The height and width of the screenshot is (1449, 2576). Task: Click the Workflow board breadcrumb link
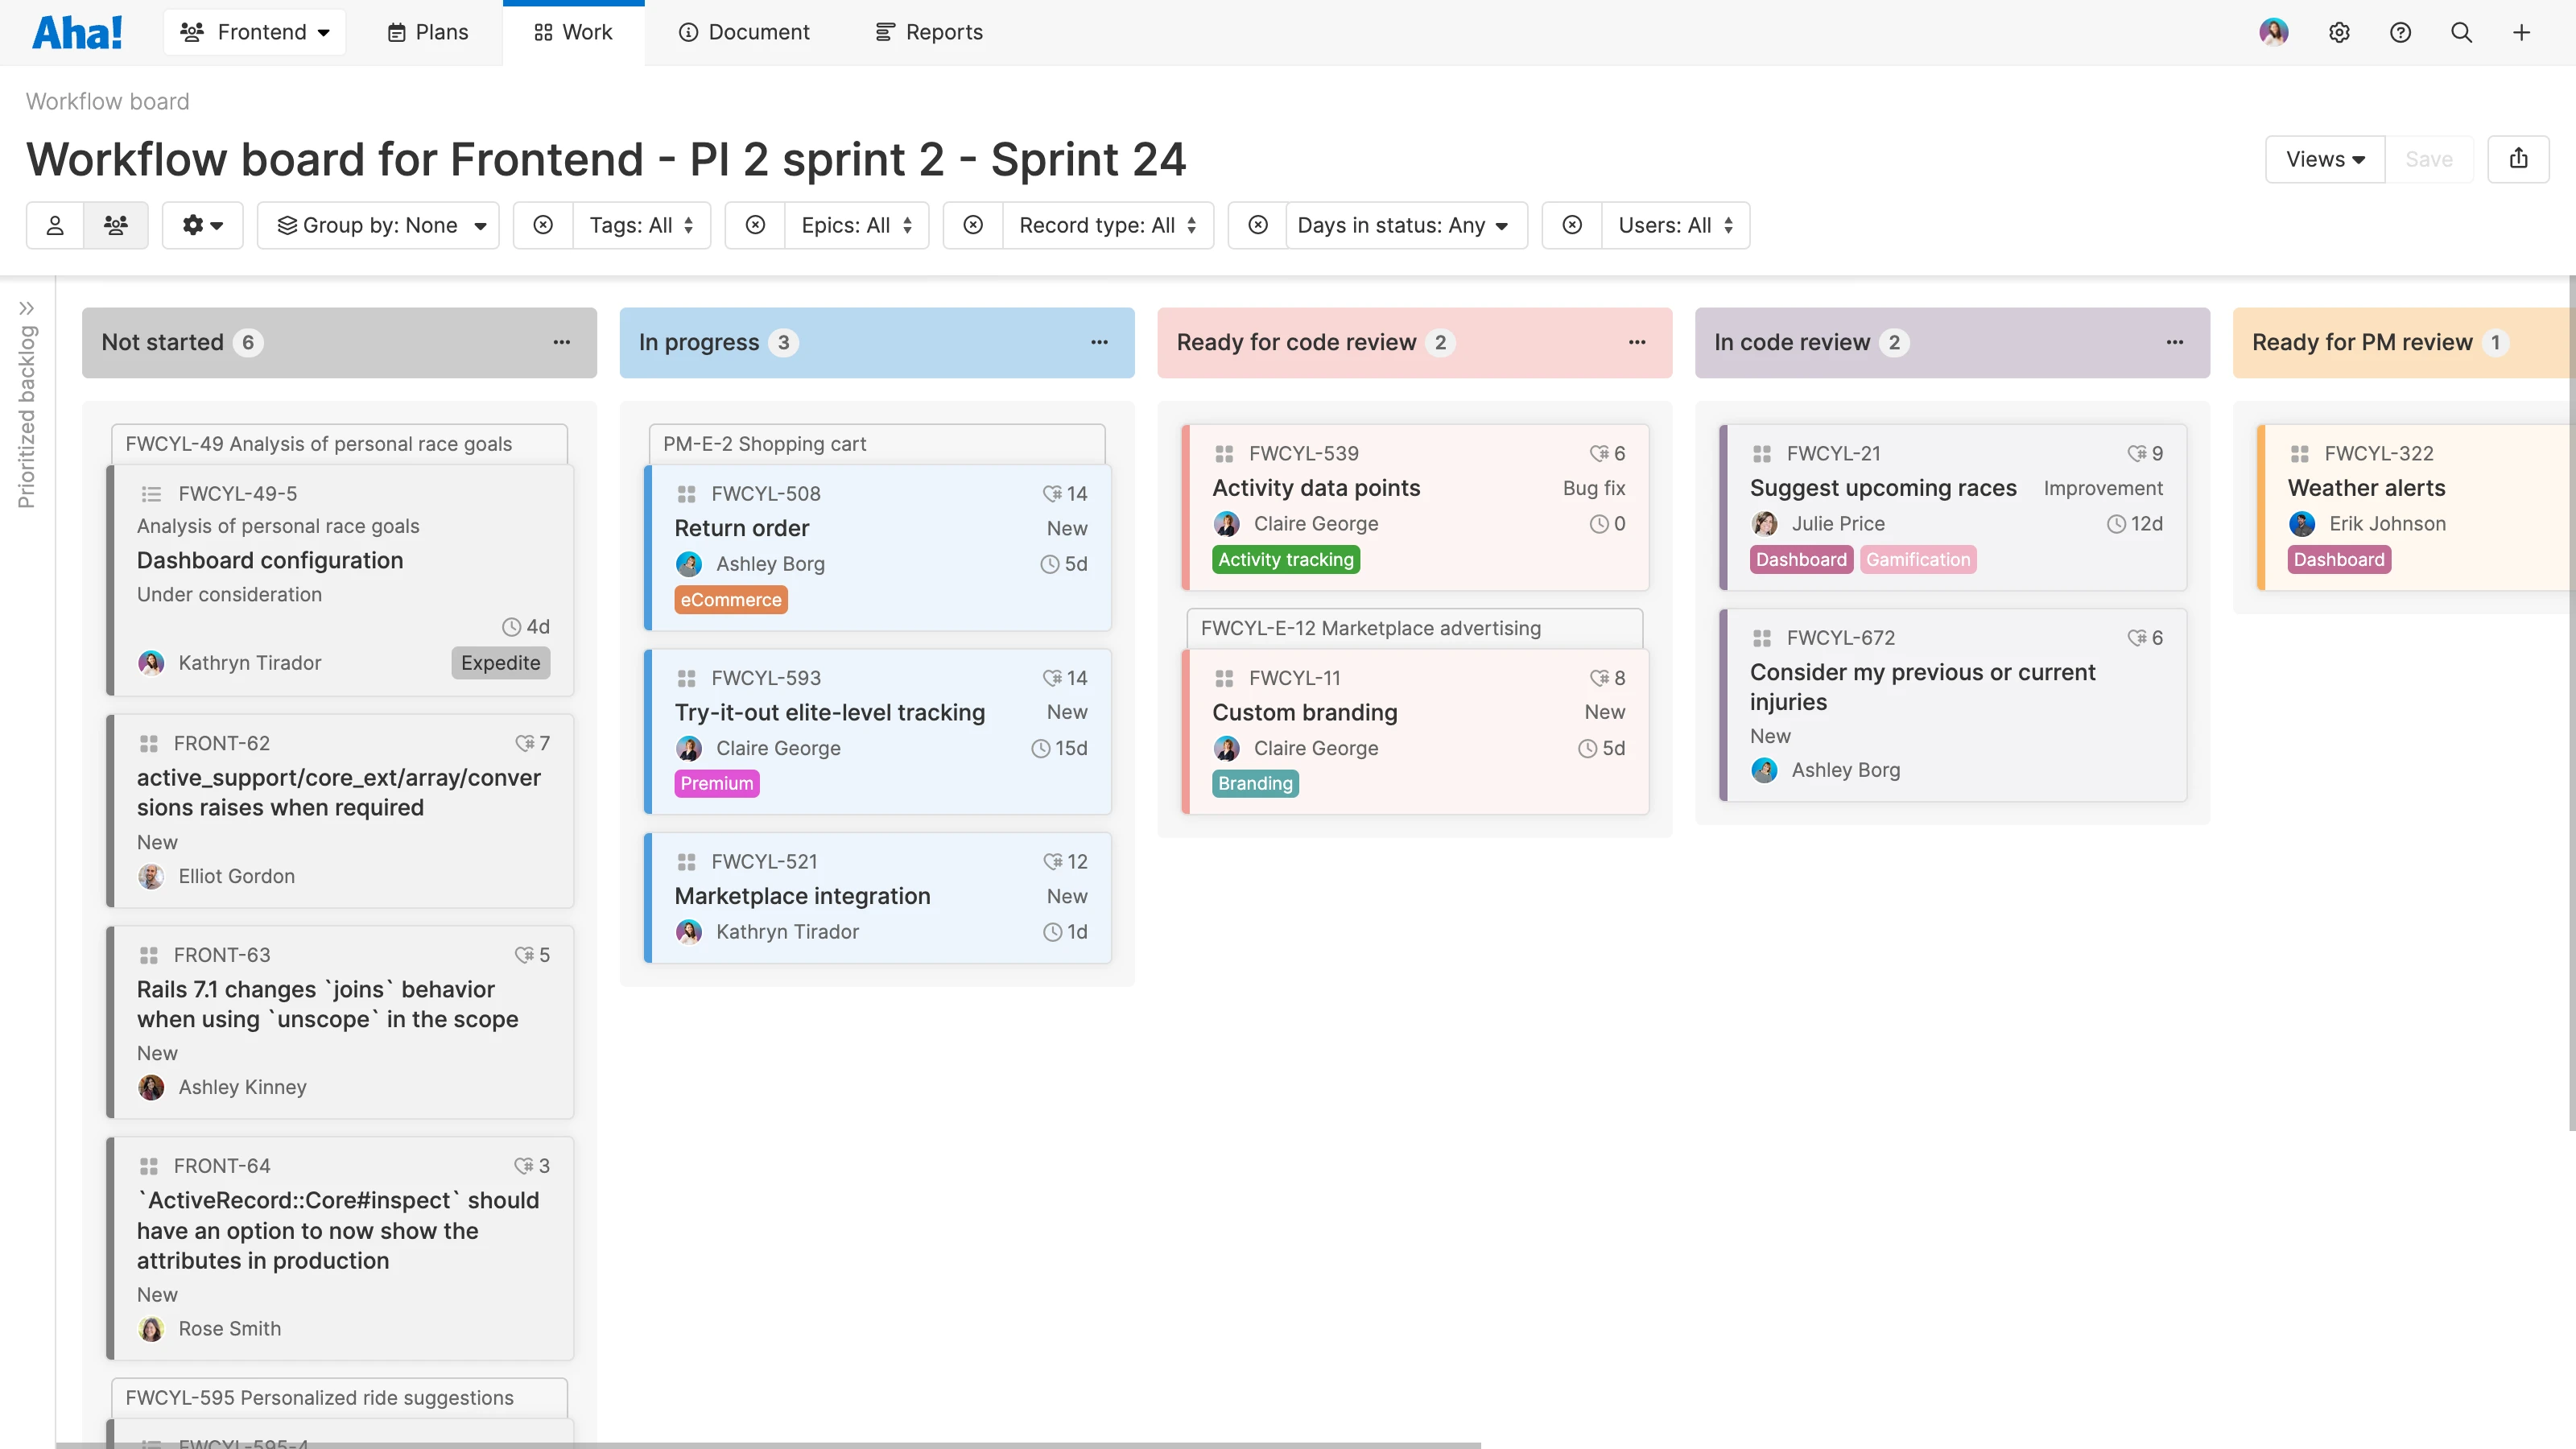pos(107,101)
